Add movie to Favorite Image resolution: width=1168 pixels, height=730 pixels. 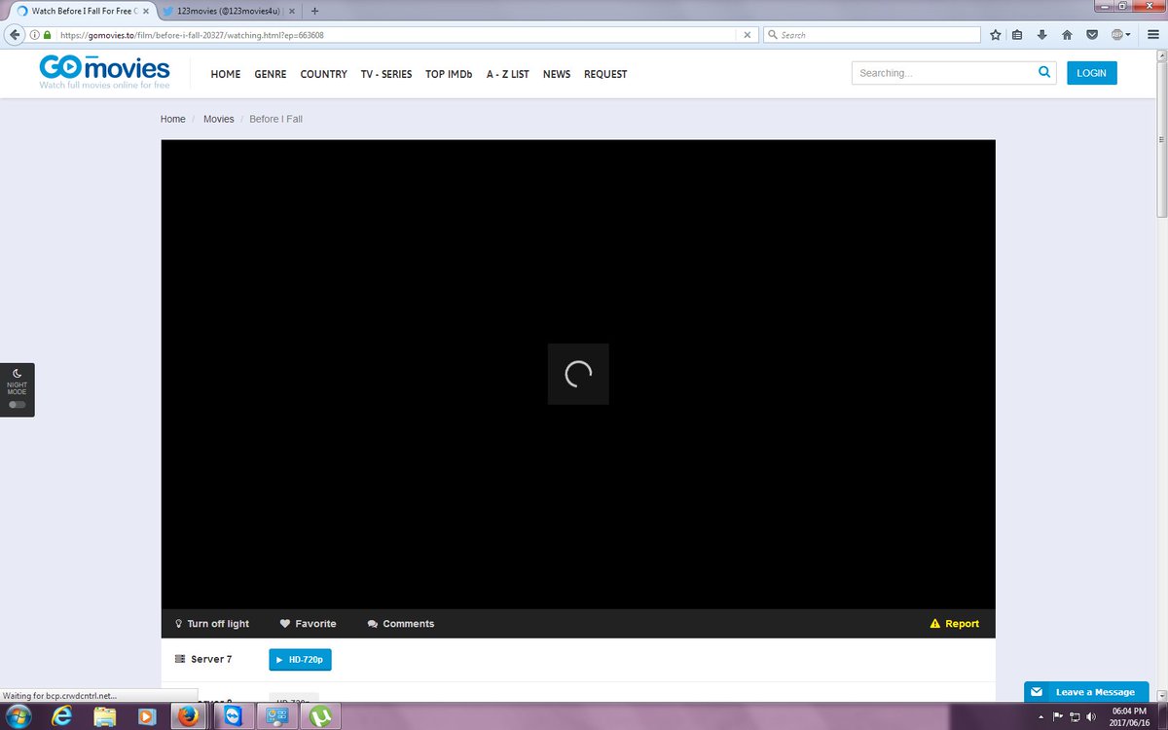pyautogui.click(x=309, y=624)
